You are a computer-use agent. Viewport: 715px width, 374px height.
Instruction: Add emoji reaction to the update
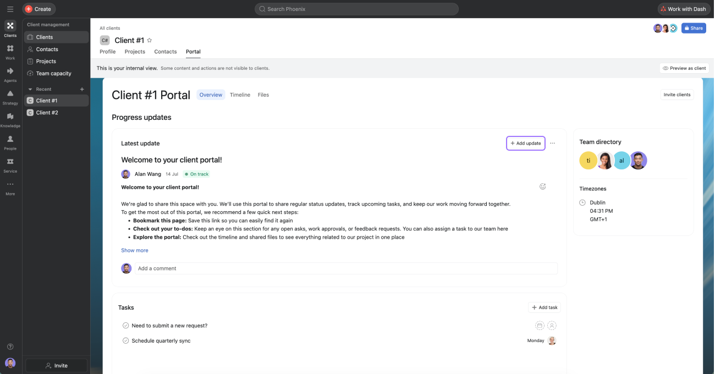point(542,186)
